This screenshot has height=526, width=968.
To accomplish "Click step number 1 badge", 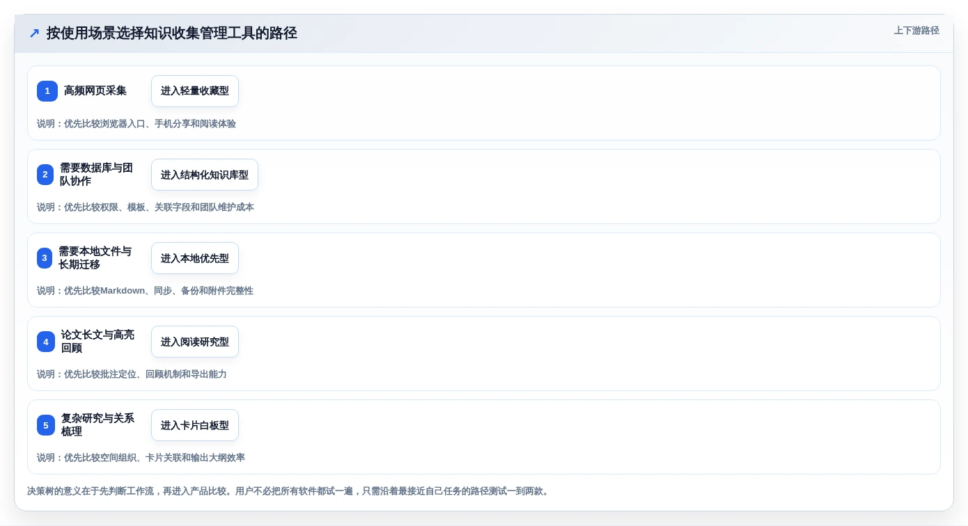I will (x=47, y=91).
